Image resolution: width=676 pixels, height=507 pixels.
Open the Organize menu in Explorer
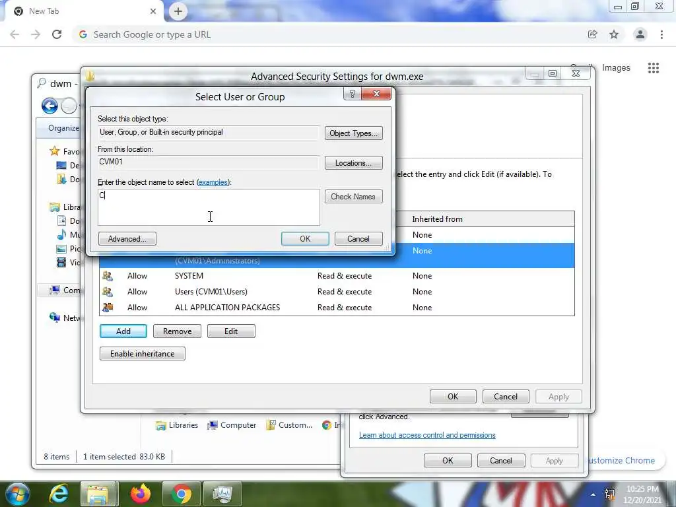click(x=64, y=128)
